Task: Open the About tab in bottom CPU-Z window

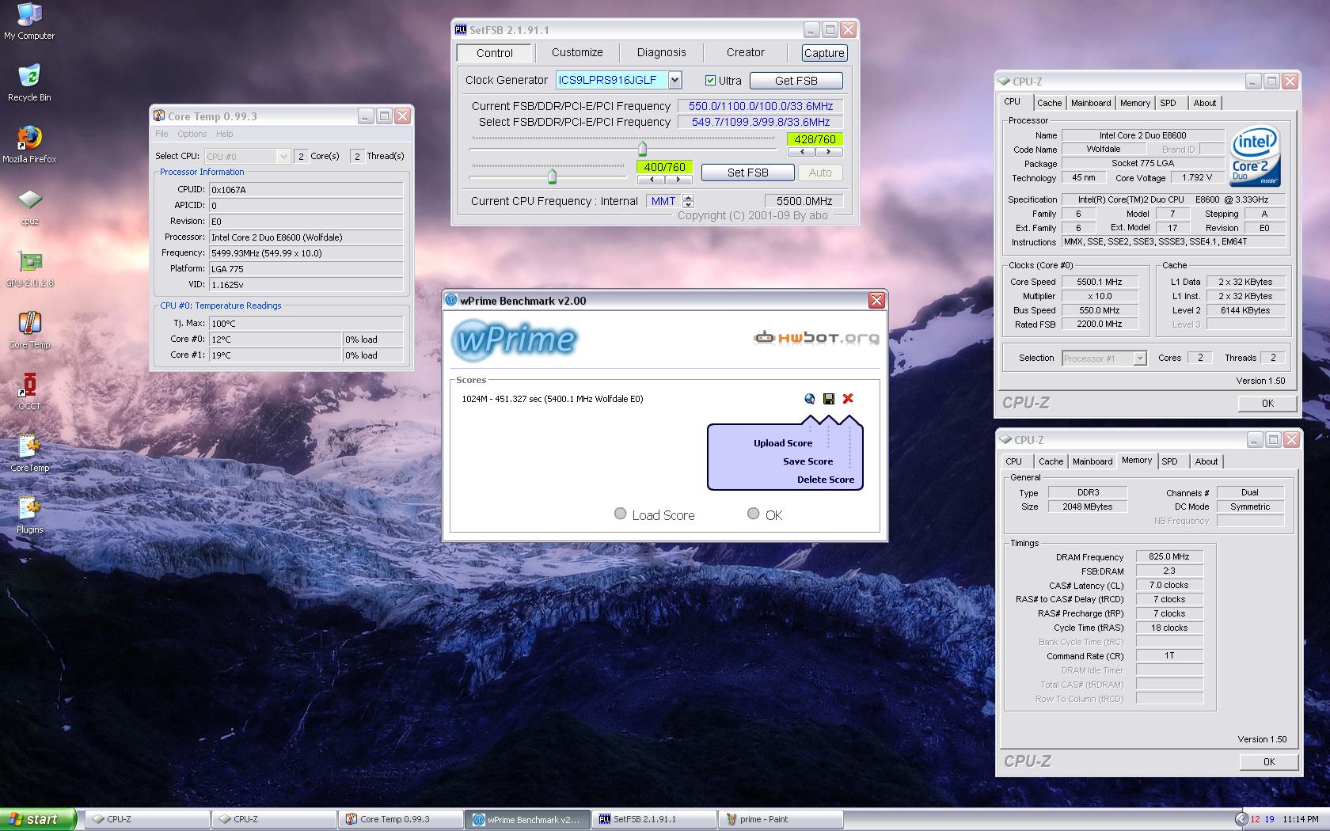Action: pyautogui.click(x=1206, y=461)
